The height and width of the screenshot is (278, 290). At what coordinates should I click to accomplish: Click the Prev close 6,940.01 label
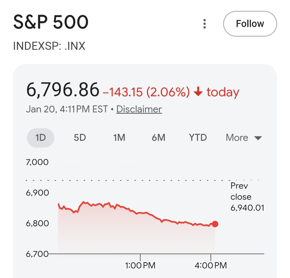tap(247, 197)
